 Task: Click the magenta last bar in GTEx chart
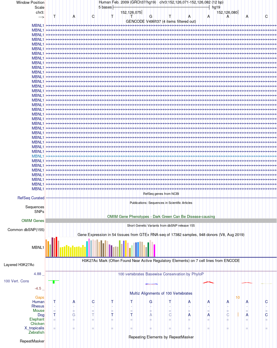[x=154, y=251]
